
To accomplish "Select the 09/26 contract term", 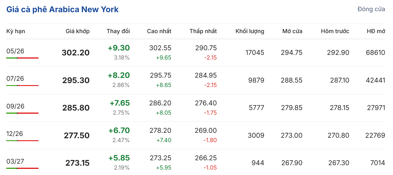I will 15,106.
